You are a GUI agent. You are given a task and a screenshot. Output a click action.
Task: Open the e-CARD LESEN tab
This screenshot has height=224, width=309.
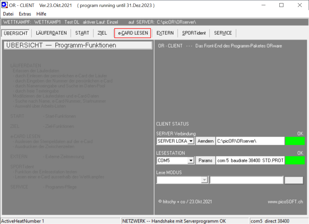[x=133, y=33]
